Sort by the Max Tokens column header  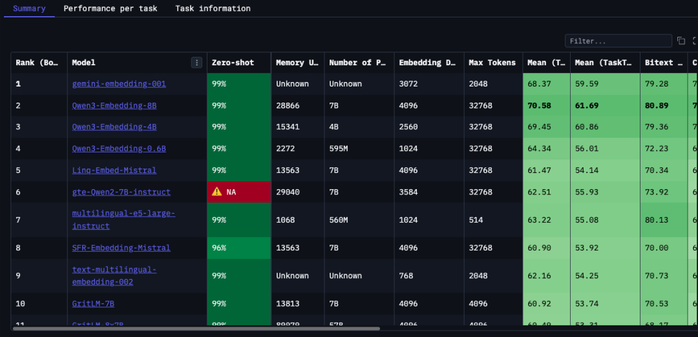[493, 63]
